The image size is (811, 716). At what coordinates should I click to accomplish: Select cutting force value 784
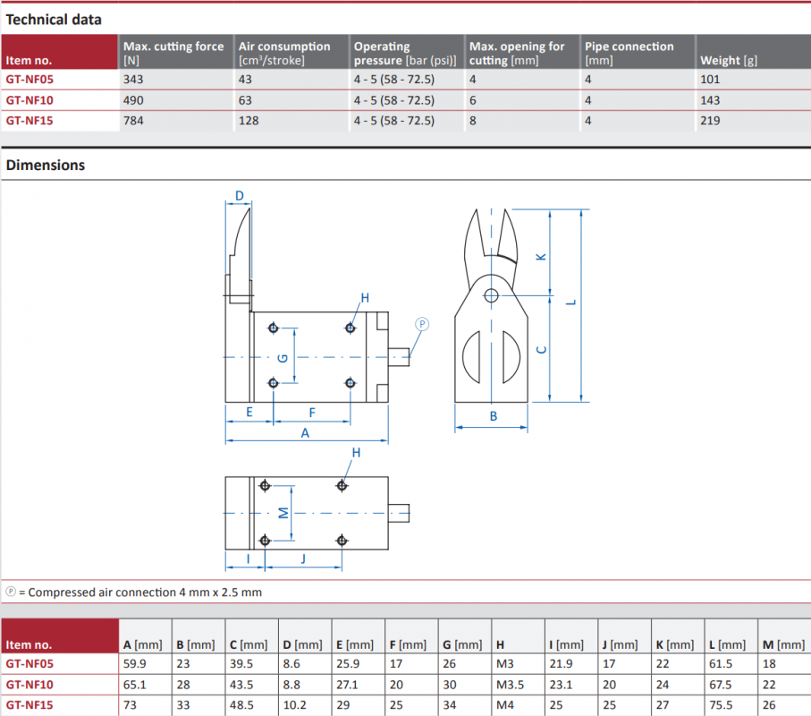click(133, 121)
